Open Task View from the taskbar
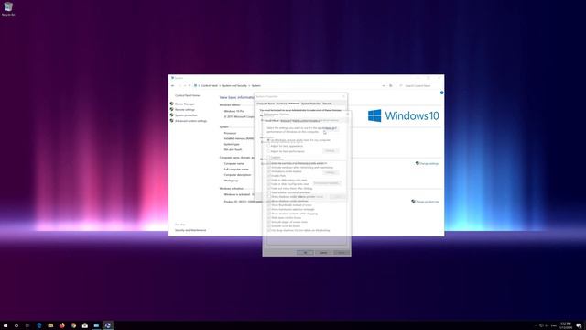 [x=27, y=325]
